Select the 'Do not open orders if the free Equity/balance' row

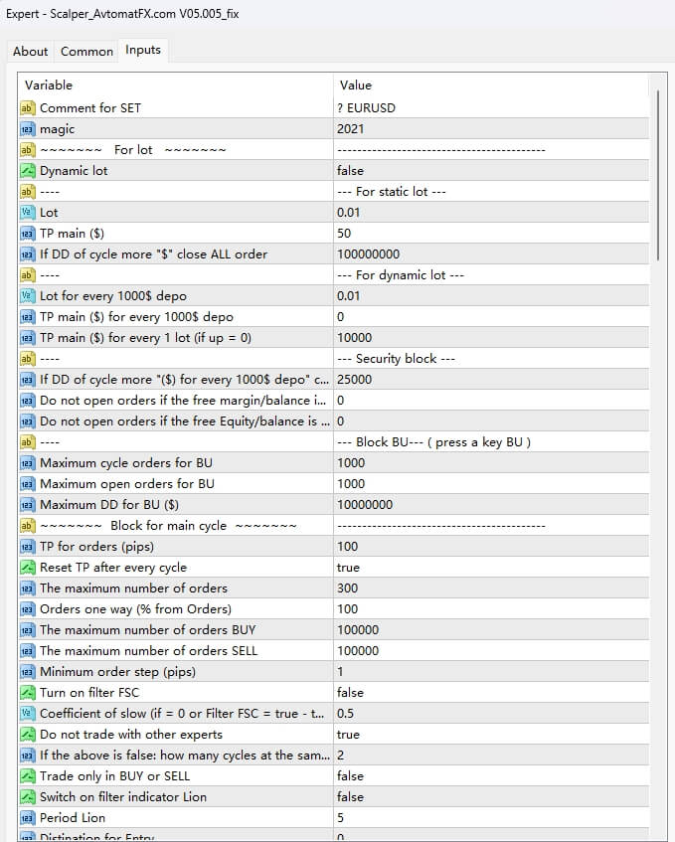(x=333, y=421)
